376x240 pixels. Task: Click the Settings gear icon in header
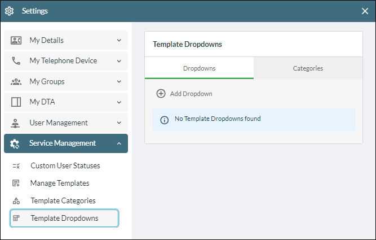10,11
